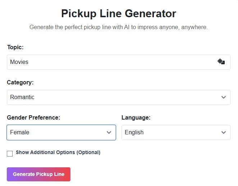Click the "Topic:" field label
238x186 pixels.
15,47
